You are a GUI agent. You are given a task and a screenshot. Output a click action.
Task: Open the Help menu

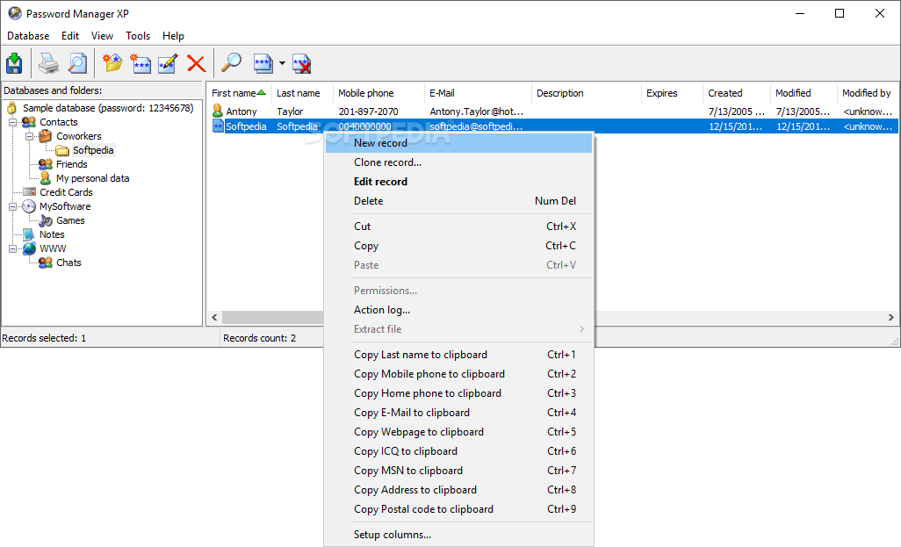click(173, 36)
